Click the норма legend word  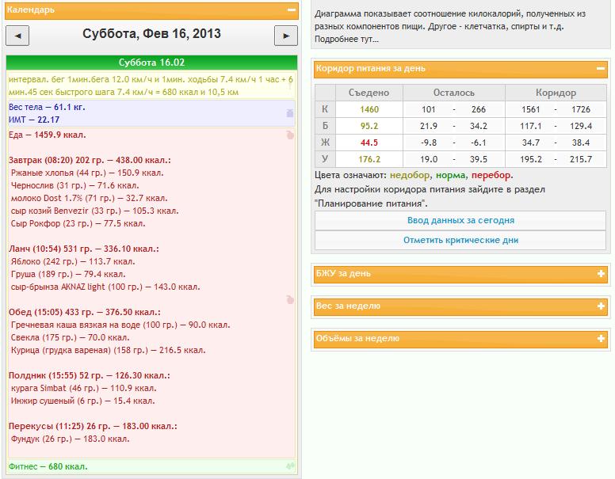click(451, 175)
